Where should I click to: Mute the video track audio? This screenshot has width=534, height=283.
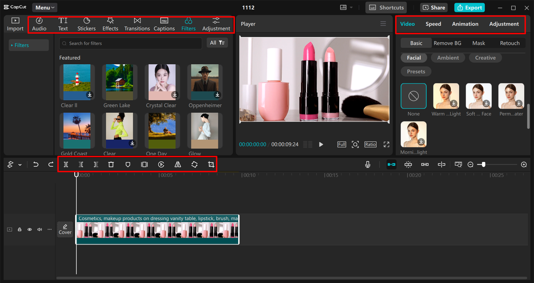pyautogui.click(x=40, y=230)
